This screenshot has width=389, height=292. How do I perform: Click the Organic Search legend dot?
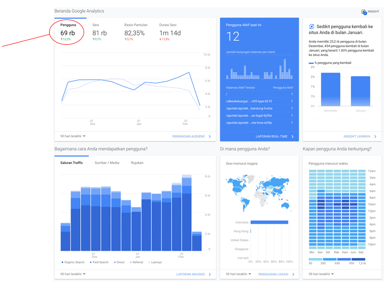click(x=62, y=262)
